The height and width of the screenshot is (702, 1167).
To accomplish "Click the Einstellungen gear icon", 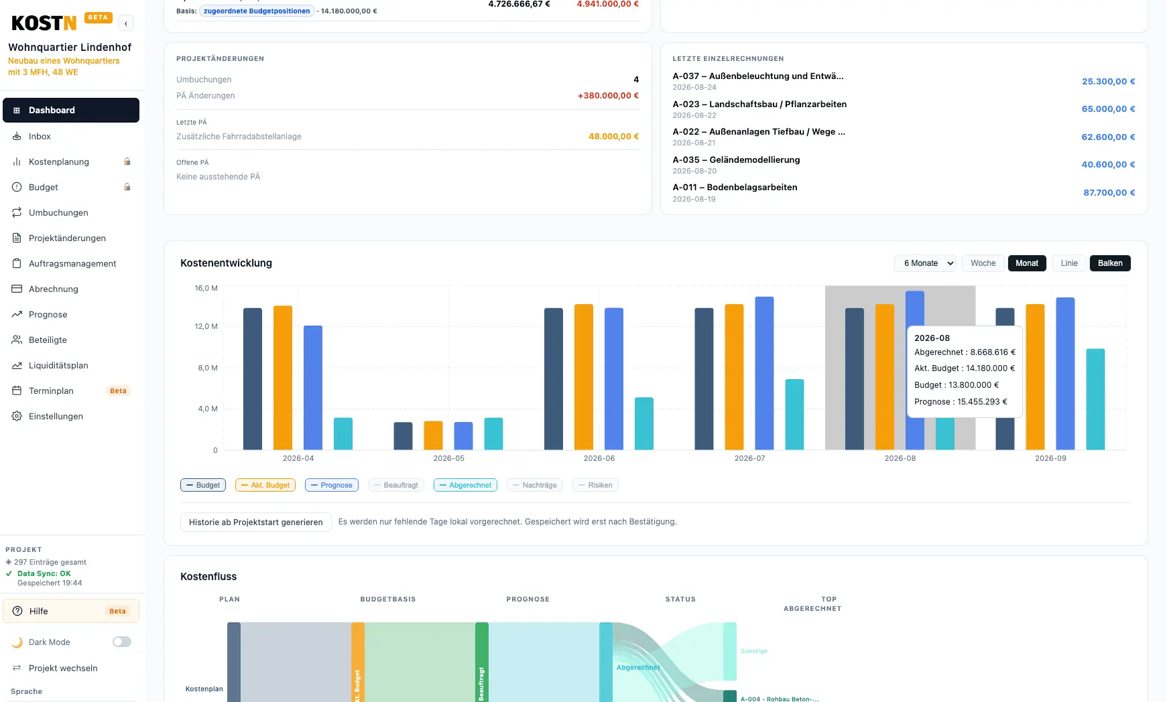I will pos(17,416).
